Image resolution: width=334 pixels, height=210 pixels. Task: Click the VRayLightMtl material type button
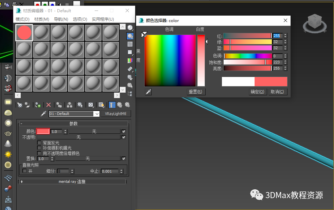[x=116, y=114]
